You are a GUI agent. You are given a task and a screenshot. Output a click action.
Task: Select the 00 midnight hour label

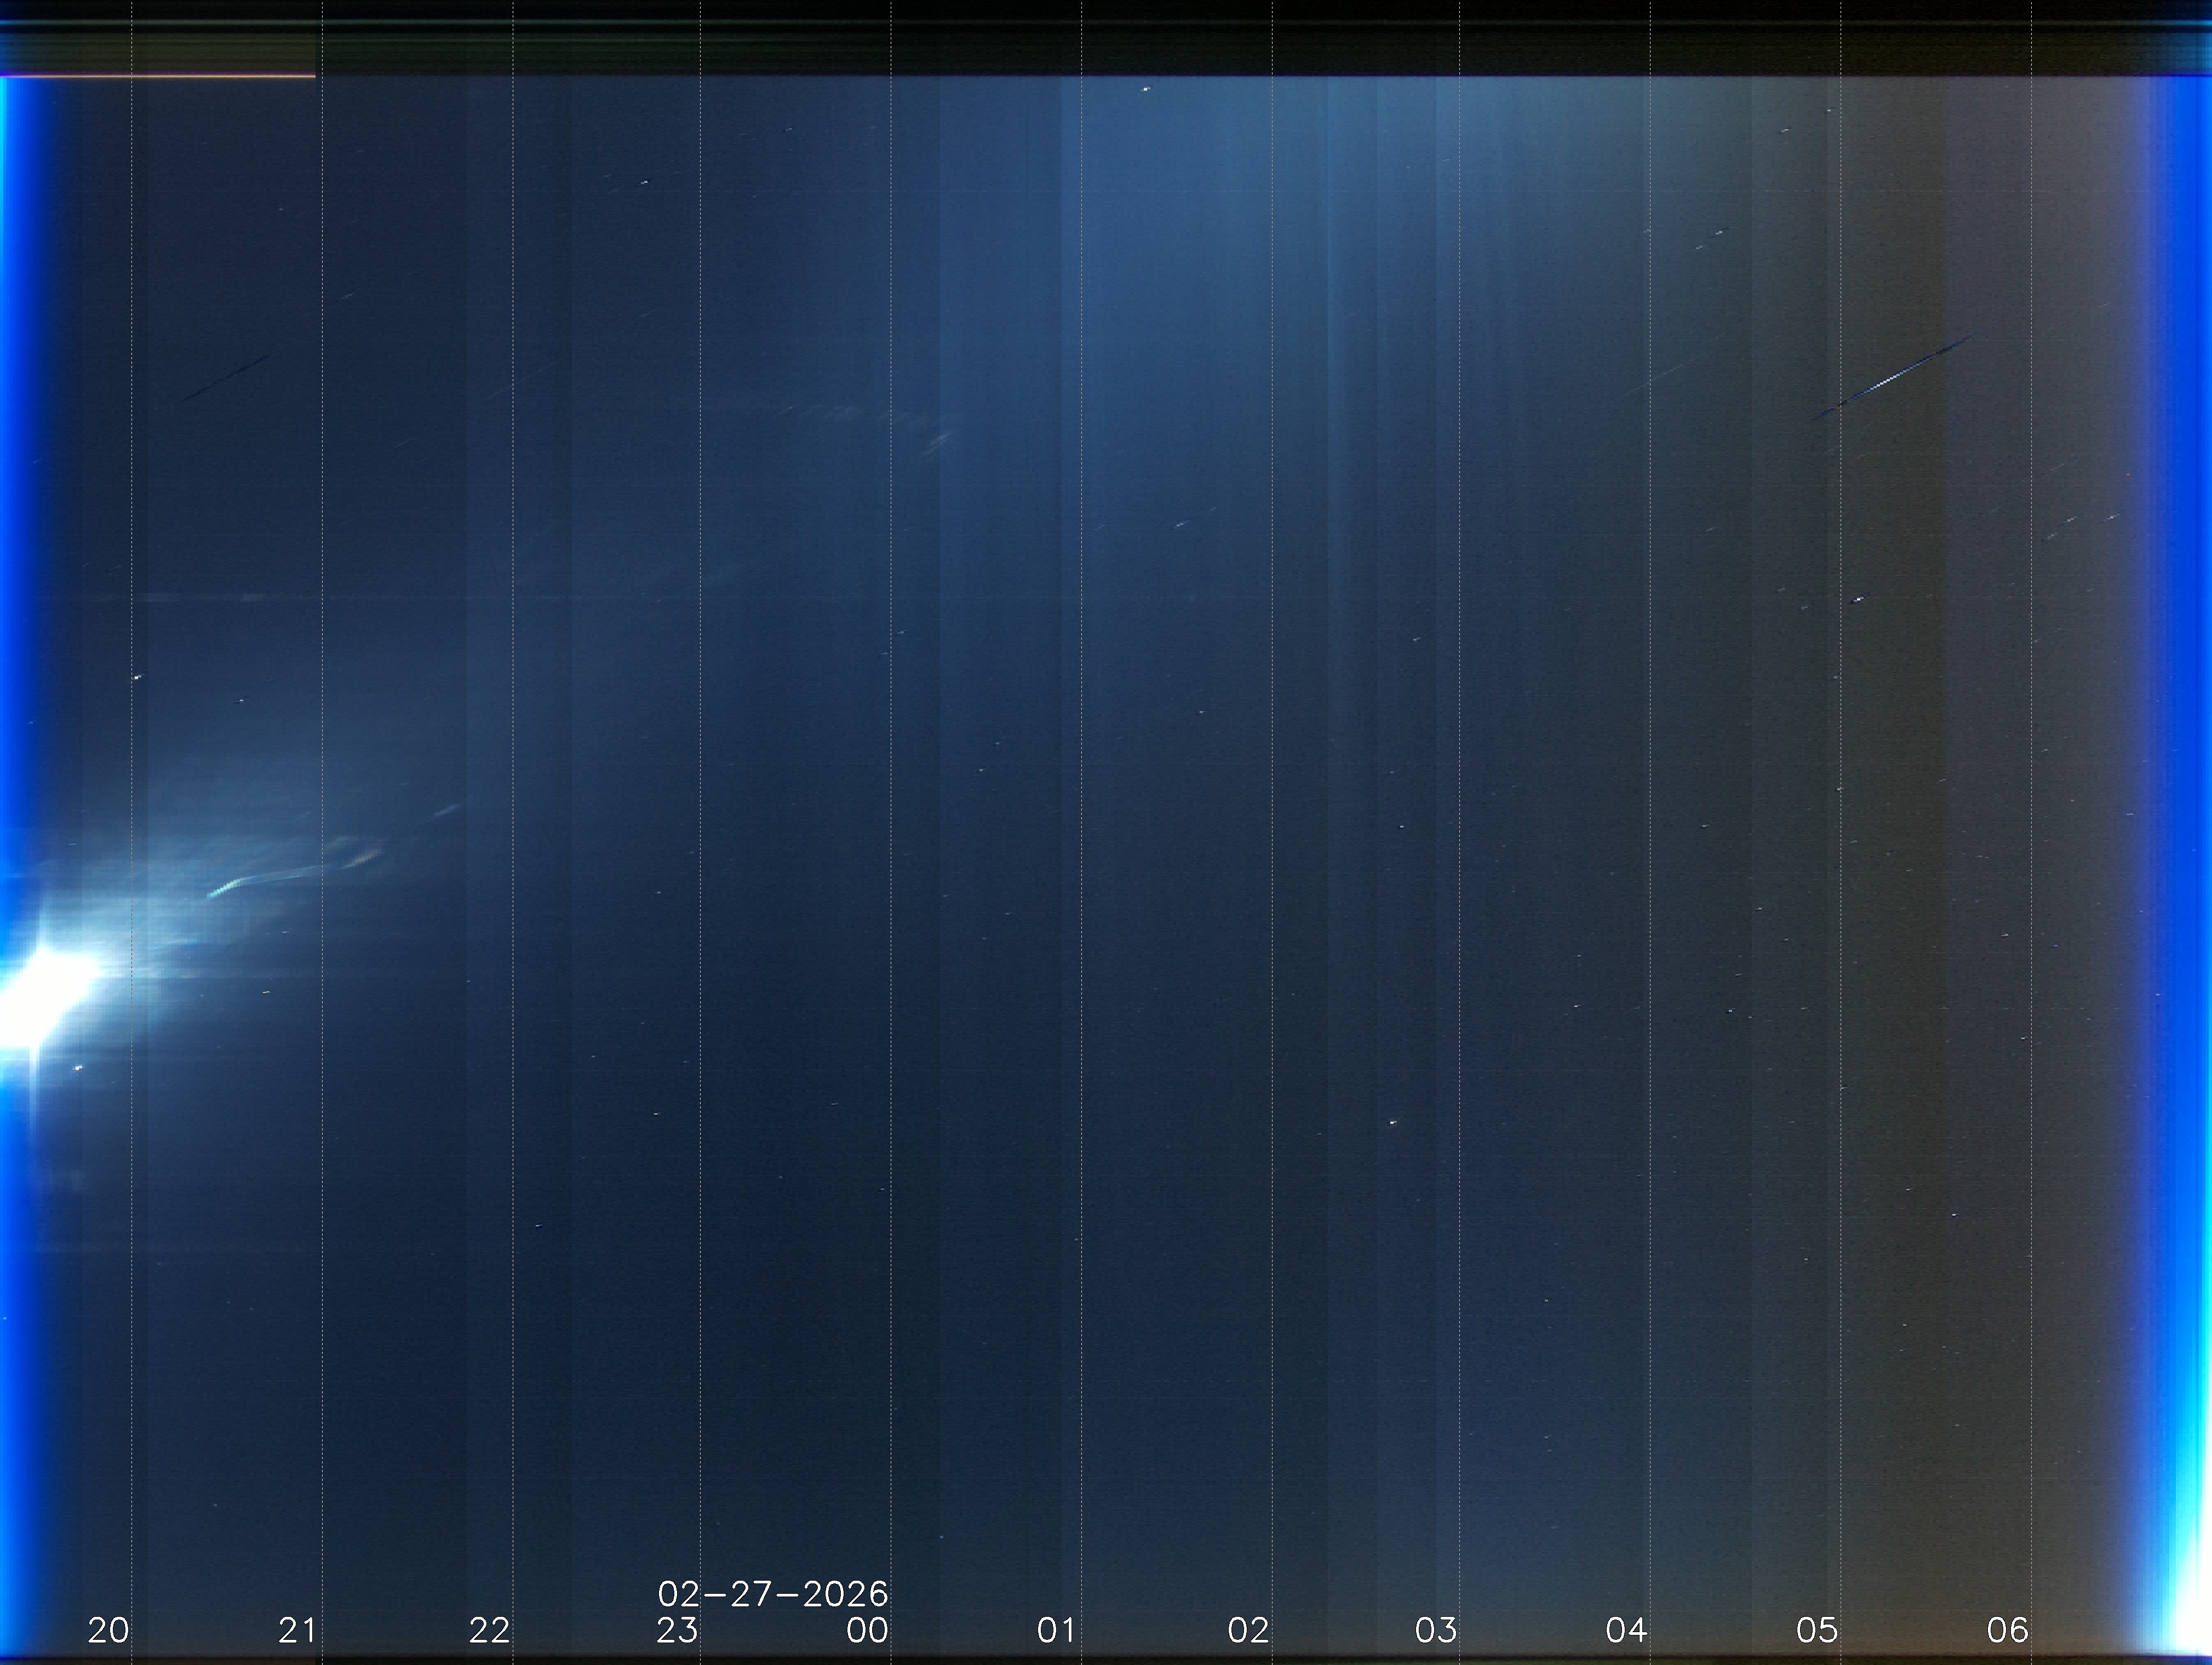coord(867,1631)
